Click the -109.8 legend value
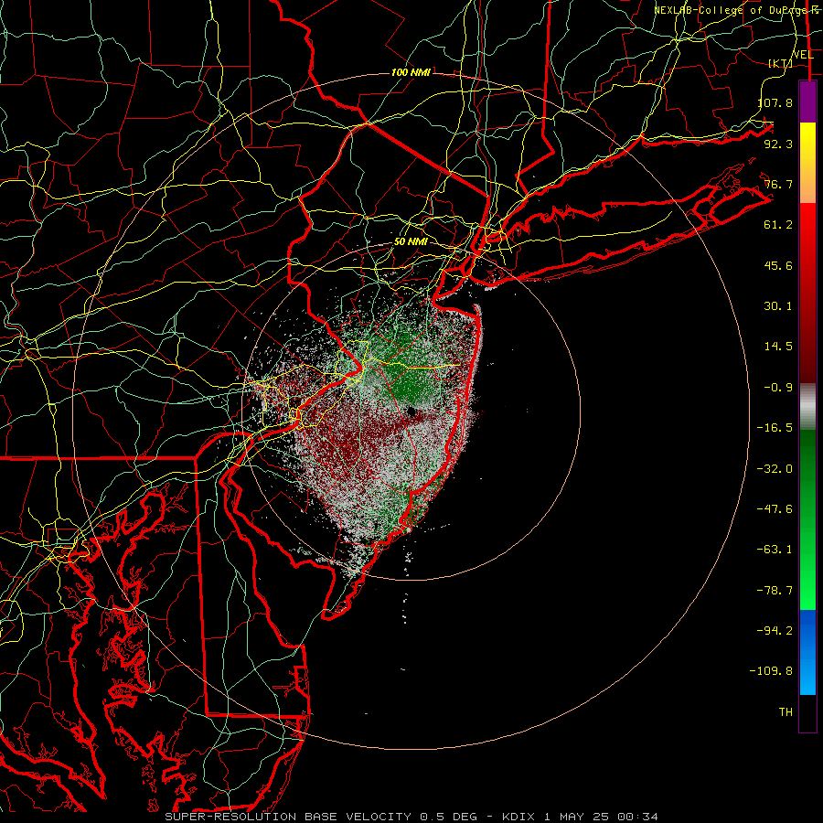The image size is (823, 823). 771,671
